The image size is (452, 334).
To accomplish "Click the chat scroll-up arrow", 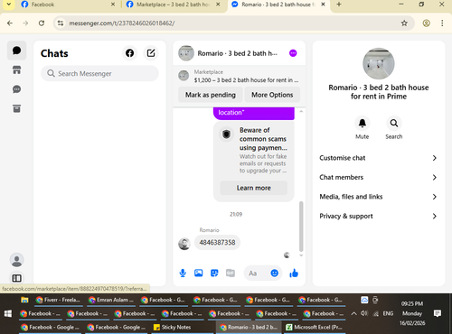I will (301, 111).
